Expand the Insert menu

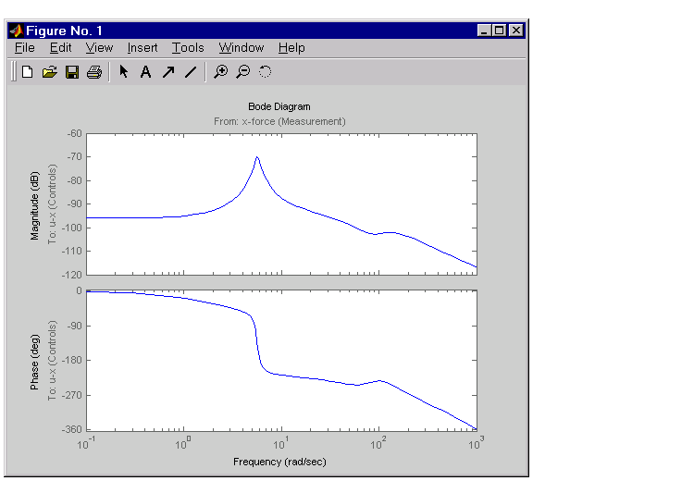143,47
